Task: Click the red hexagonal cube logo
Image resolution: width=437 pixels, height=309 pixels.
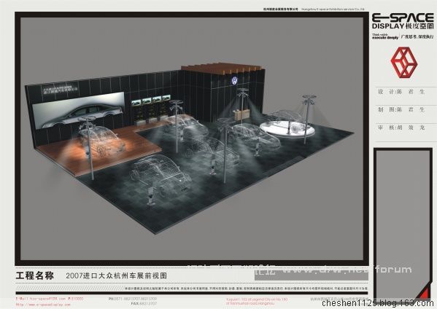Action: (x=404, y=62)
